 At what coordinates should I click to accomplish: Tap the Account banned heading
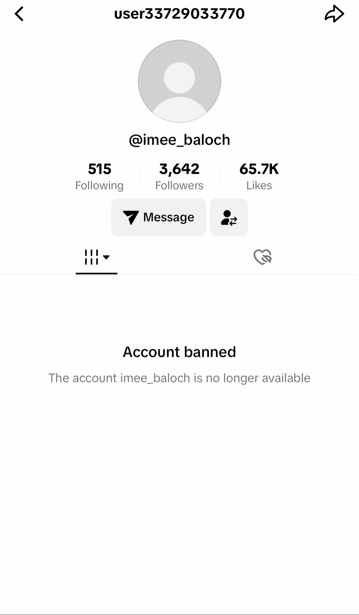[179, 352]
